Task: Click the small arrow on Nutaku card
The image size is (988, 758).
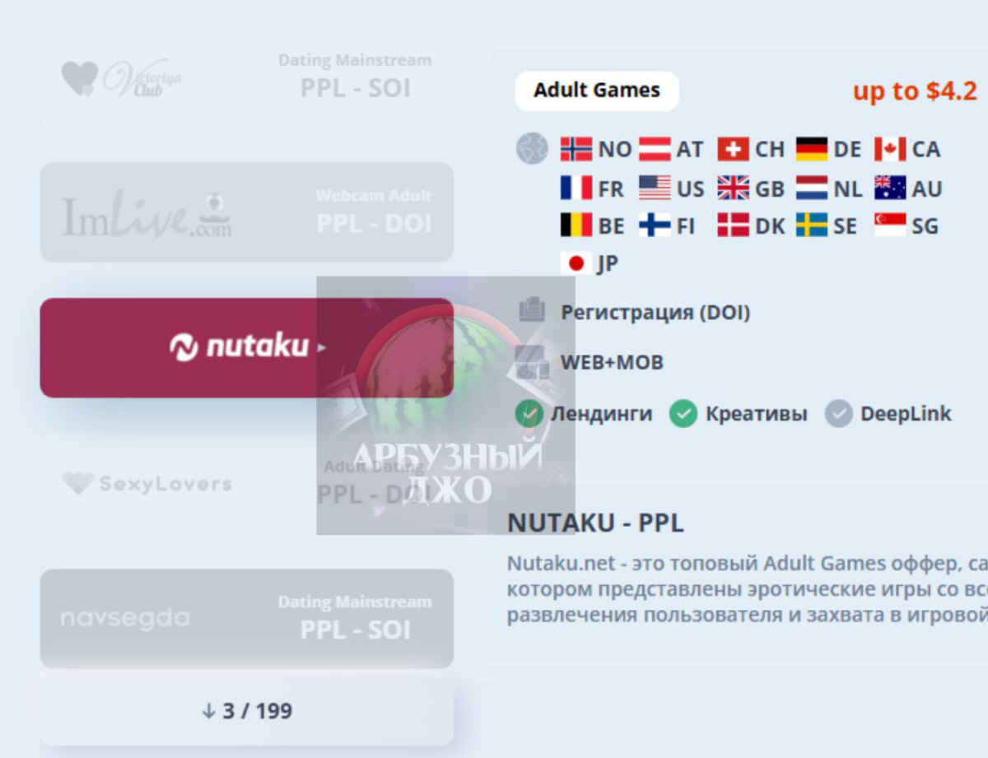Action: click(x=322, y=348)
